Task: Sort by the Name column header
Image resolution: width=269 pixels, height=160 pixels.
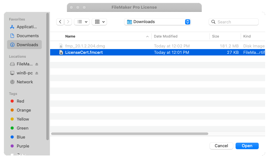Action: click(x=70, y=36)
